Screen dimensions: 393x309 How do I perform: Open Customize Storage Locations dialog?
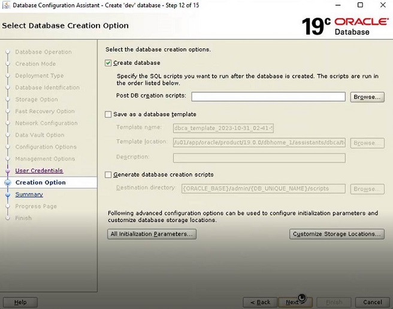(337, 234)
